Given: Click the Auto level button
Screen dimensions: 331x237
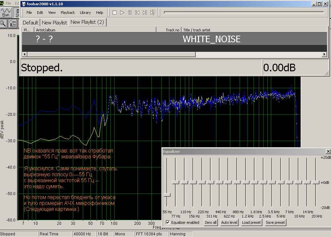Looking at the screenshot, I should 229,222.
